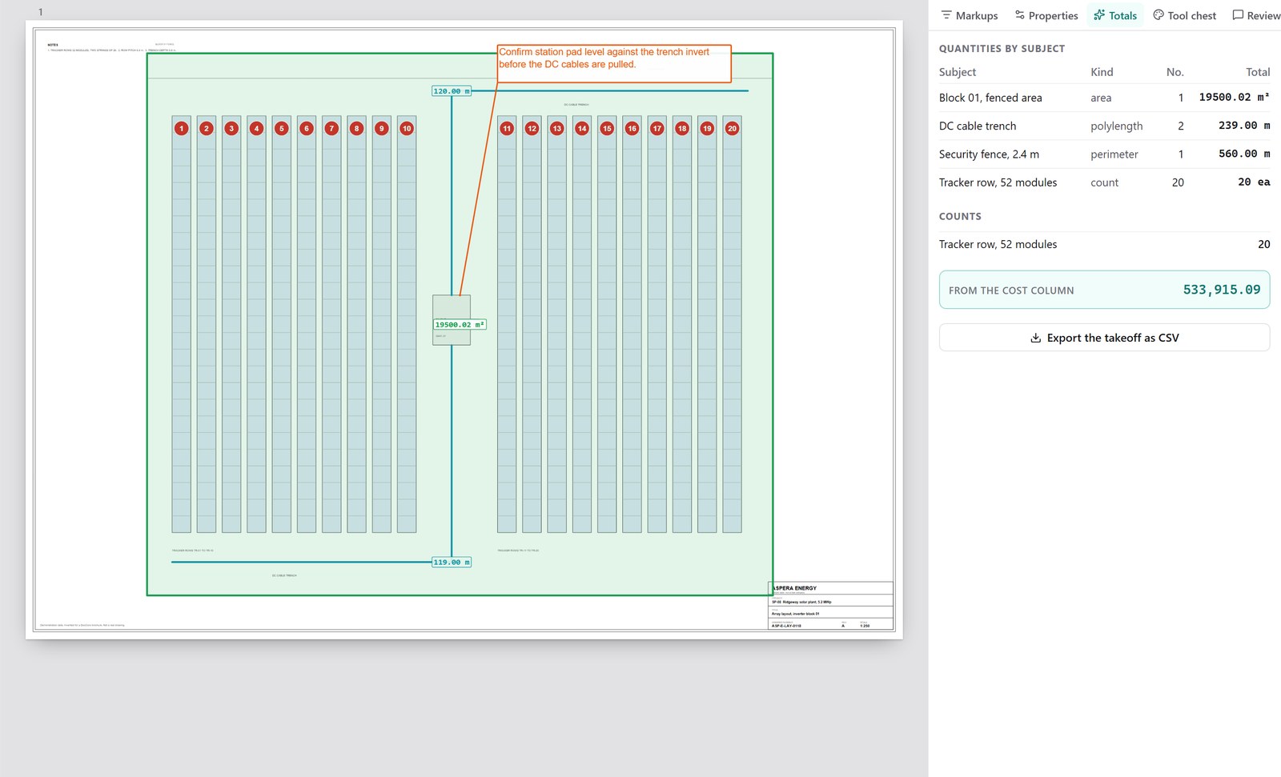Viewport: 1281px width, 777px height.
Task: Select the Totals tab
Action: (1115, 15)
